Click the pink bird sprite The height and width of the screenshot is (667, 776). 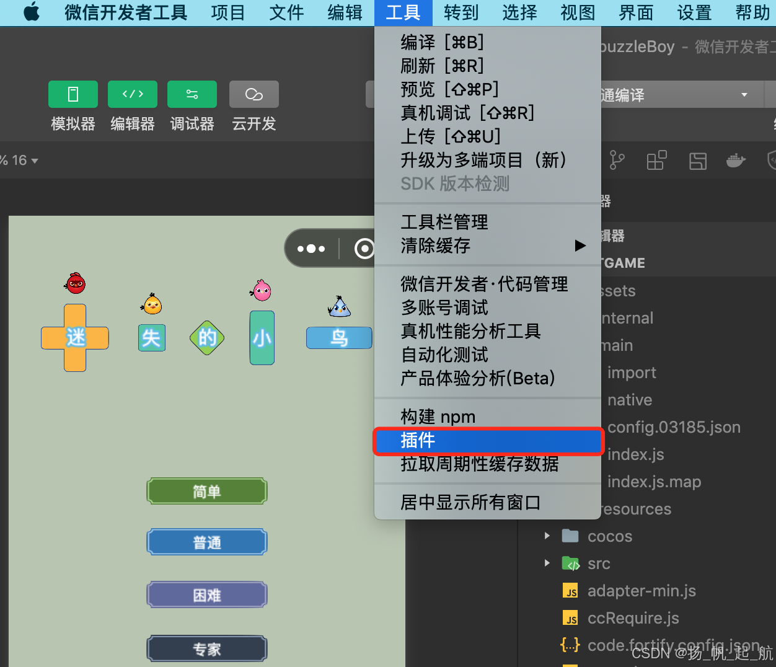(261, 289)
